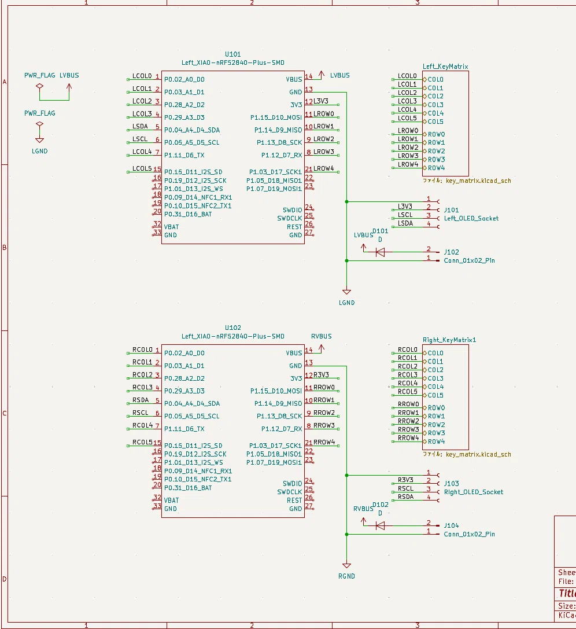Click the value text under U102

[233, 336]
